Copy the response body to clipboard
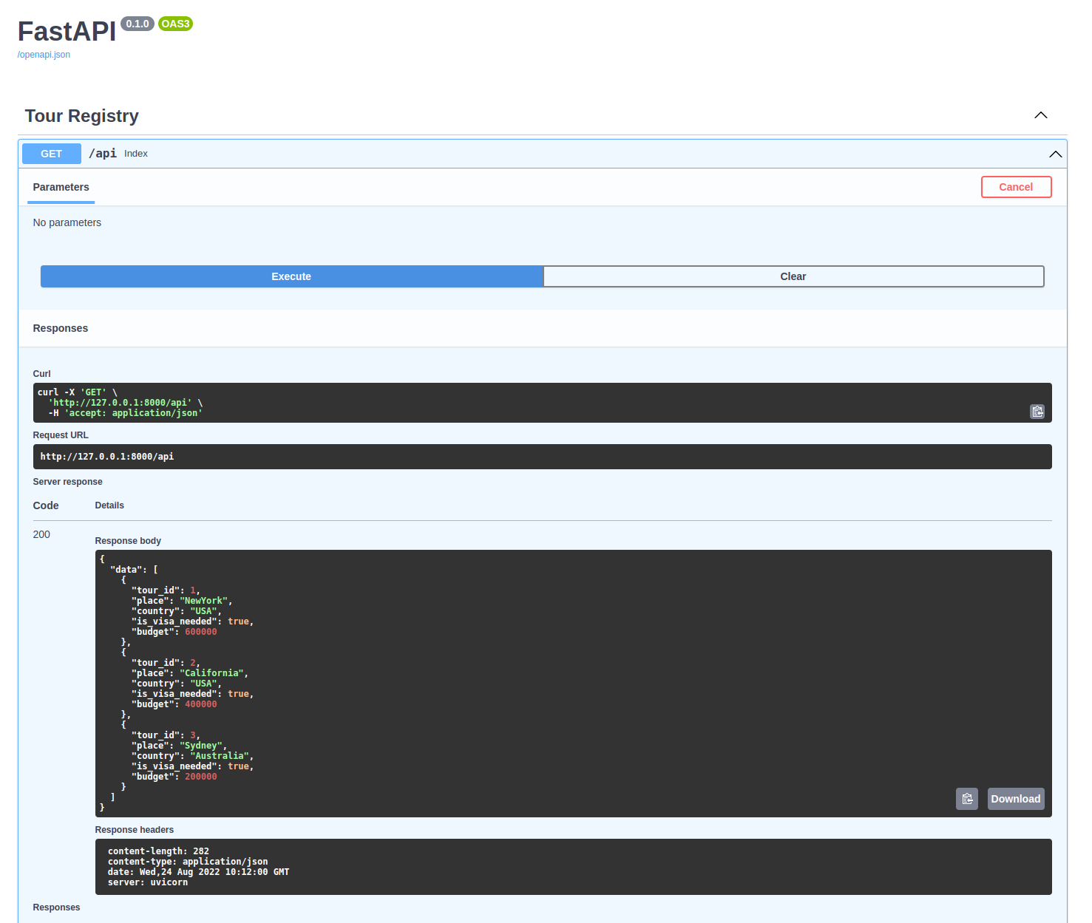 pos(967,799)
